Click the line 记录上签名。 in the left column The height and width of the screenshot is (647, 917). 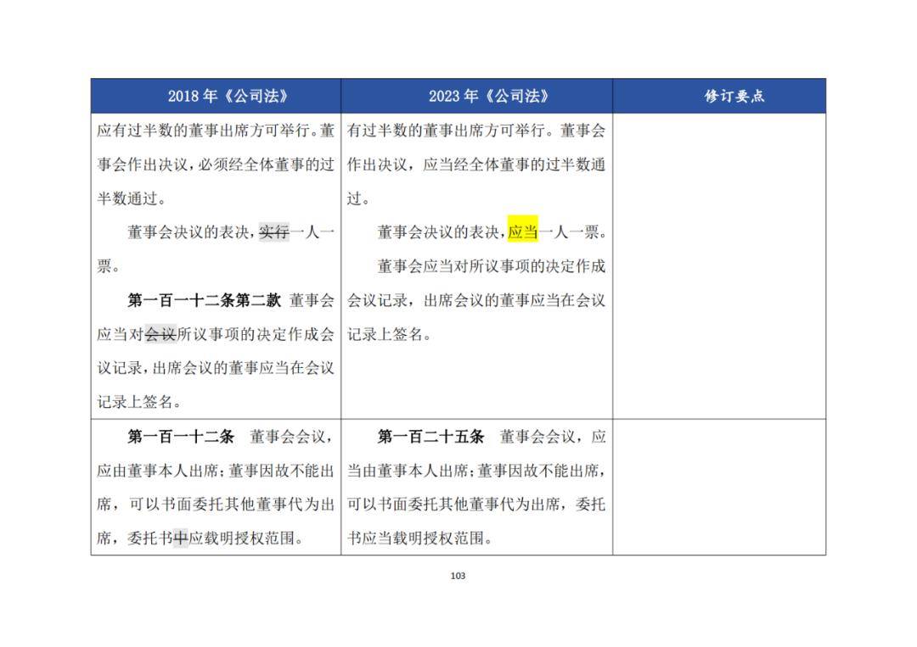[139, 402]
